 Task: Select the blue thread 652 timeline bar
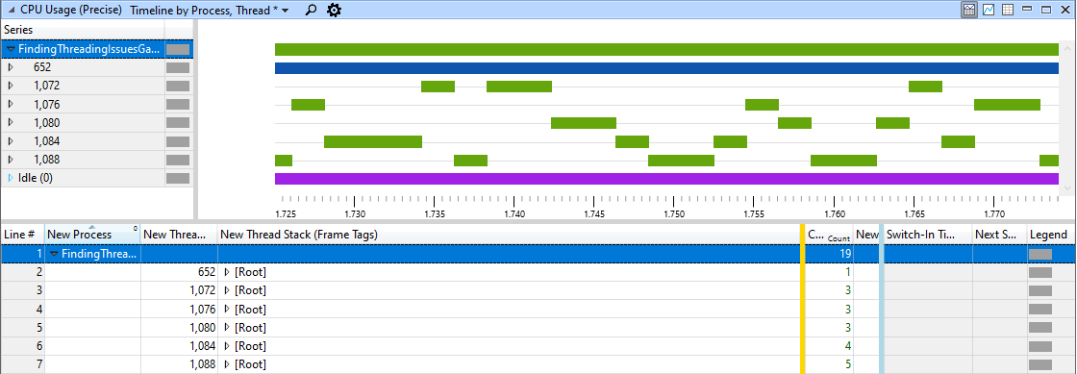coord(666,68)
